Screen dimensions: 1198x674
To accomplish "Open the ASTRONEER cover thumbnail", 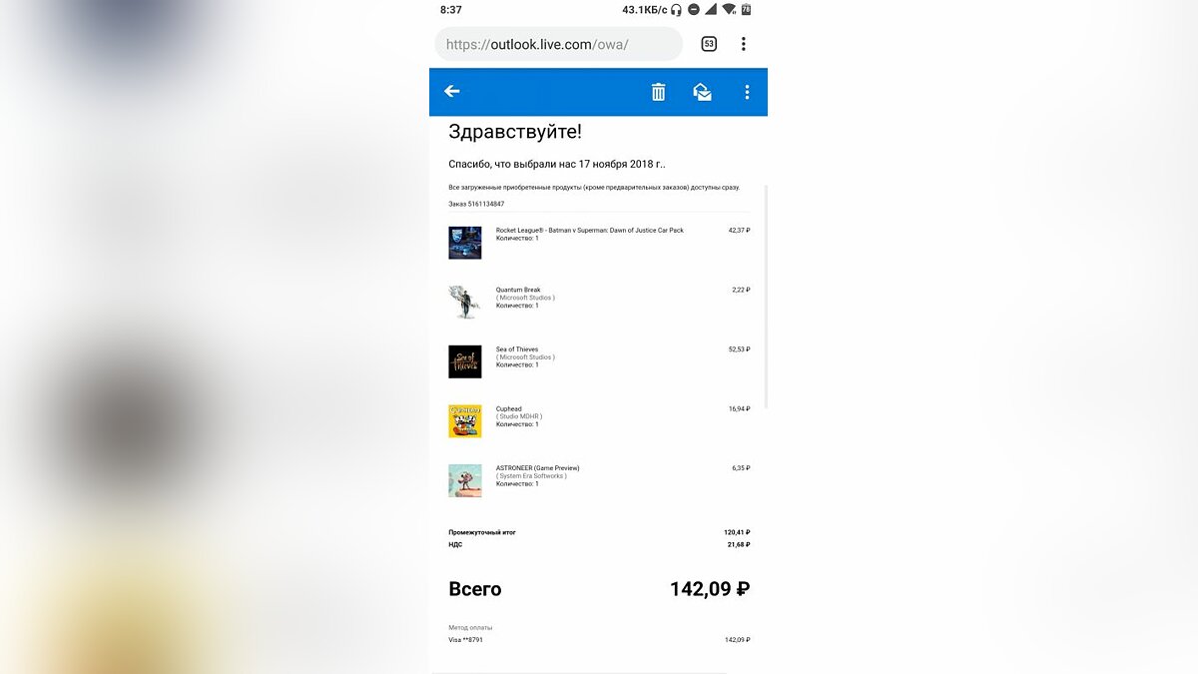I will click(x=465, y=480).
